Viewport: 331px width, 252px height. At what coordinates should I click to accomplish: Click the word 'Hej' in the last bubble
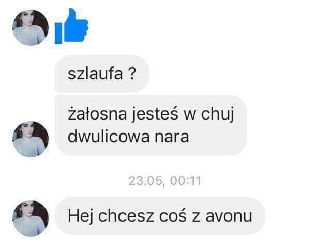pyautogui.click(x=81, y=216)
